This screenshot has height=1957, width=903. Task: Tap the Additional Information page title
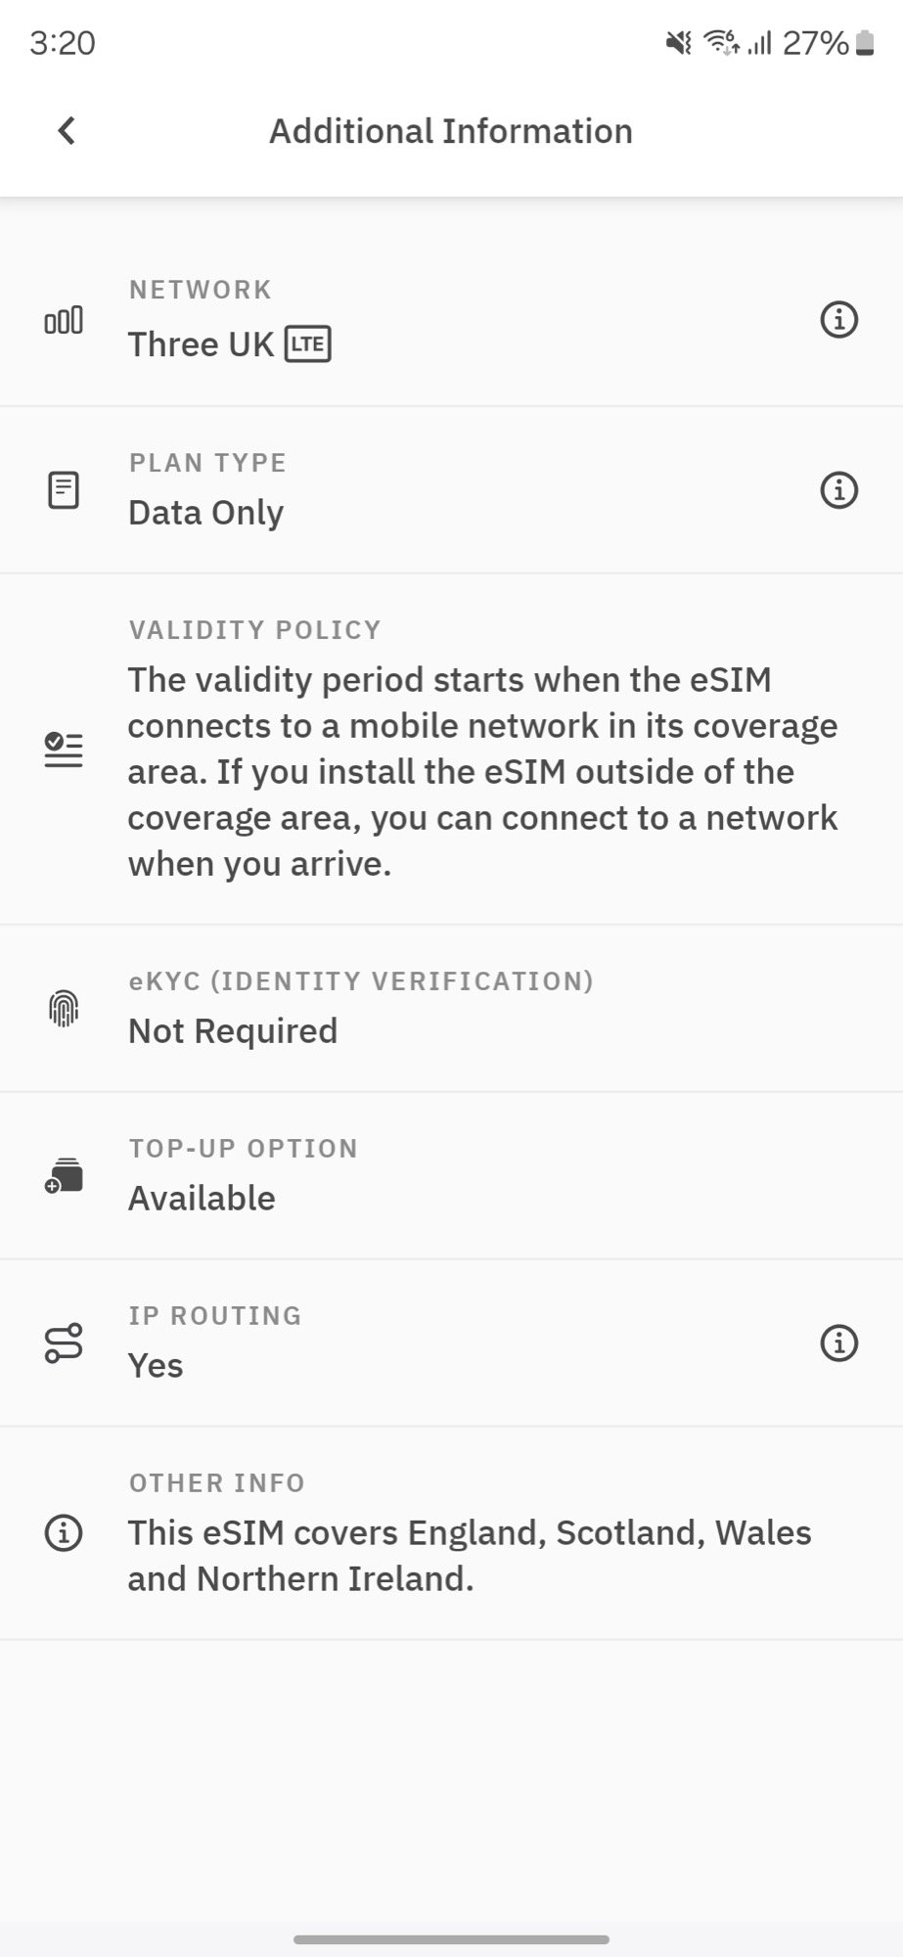click(451, 131)
